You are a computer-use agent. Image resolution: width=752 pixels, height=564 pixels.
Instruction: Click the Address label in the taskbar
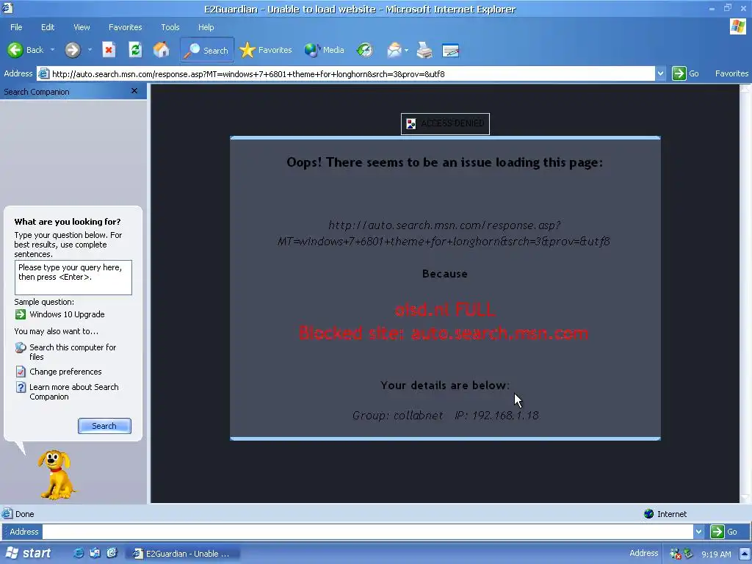click(x=643, y=554)
